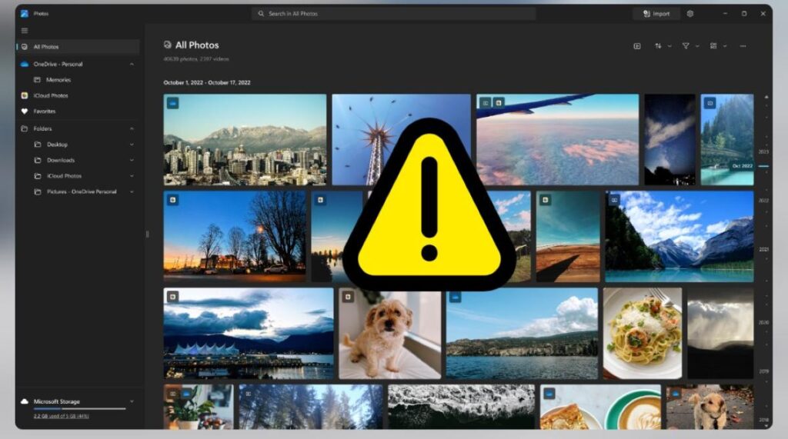Click the Microsoft Storage usage bar
The width and height of the screenshot is (788, 439).
pos(79,409)
